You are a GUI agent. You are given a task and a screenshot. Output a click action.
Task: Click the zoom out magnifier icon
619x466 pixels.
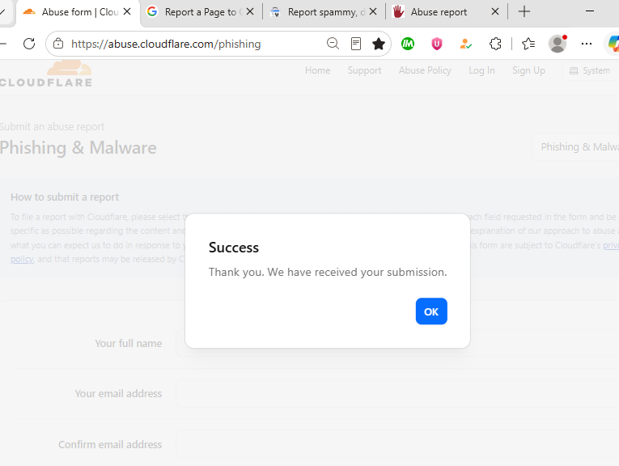coord(333,44)
